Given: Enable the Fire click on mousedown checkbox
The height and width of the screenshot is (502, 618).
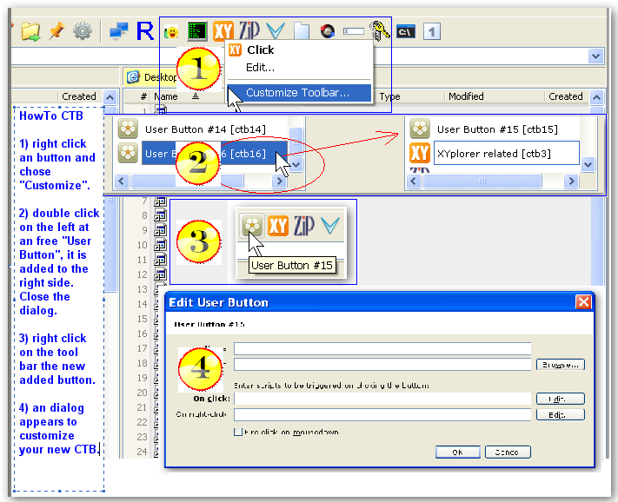Looking at the screenshot, I should click(238, 432).
